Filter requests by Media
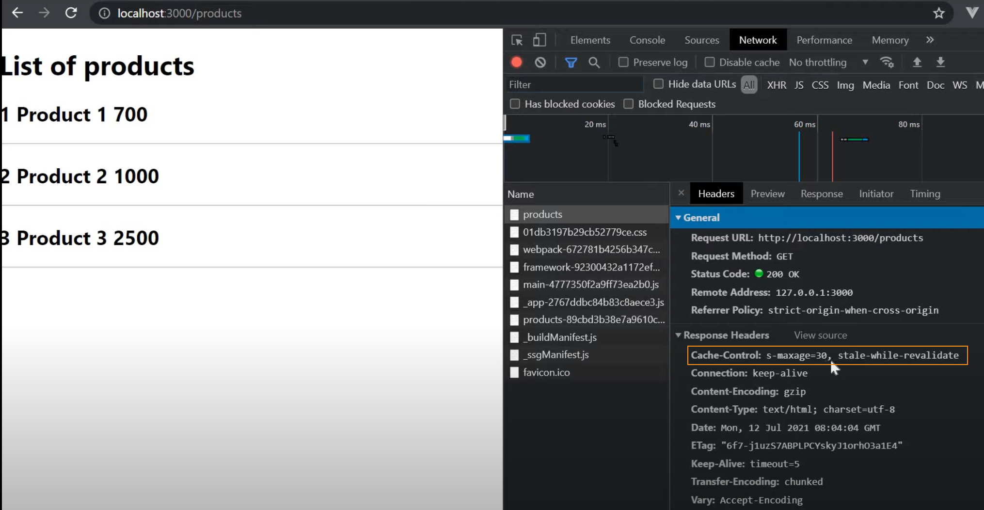The width and height of the screenshot is (984, 510). 876,85
